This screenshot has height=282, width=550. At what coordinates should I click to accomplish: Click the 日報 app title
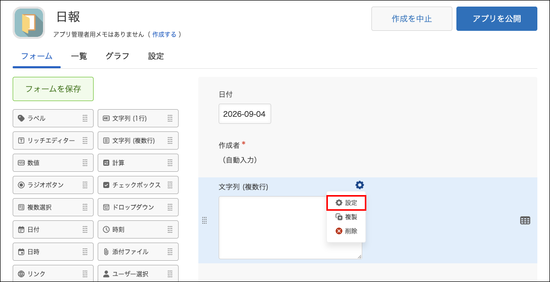pyautogui.click(x=68, y=17)
